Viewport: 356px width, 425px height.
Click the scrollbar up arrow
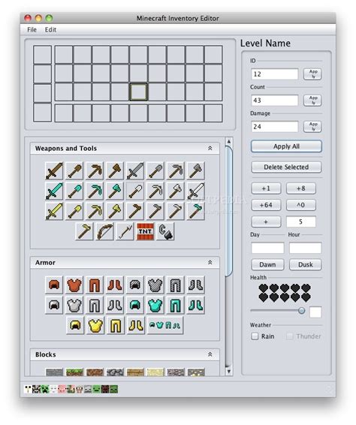[228, 141]
